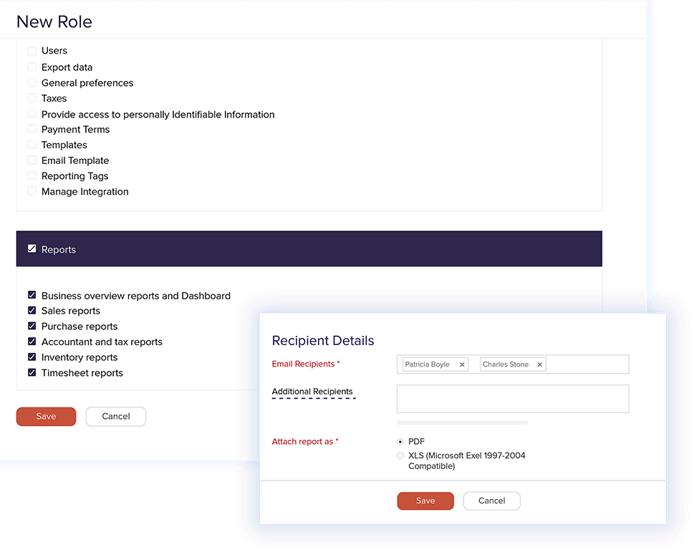This screenshot has width=694, height=552.
Task: Cancel the New Role creation
Action: pos(115,416)
